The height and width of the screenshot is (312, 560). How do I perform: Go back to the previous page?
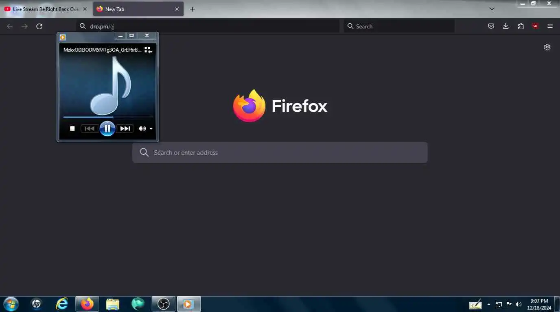[10, 26]
